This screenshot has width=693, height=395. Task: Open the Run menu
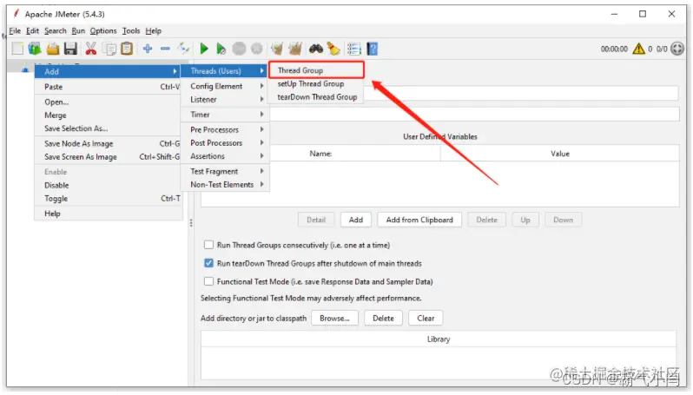pos(78,31)
